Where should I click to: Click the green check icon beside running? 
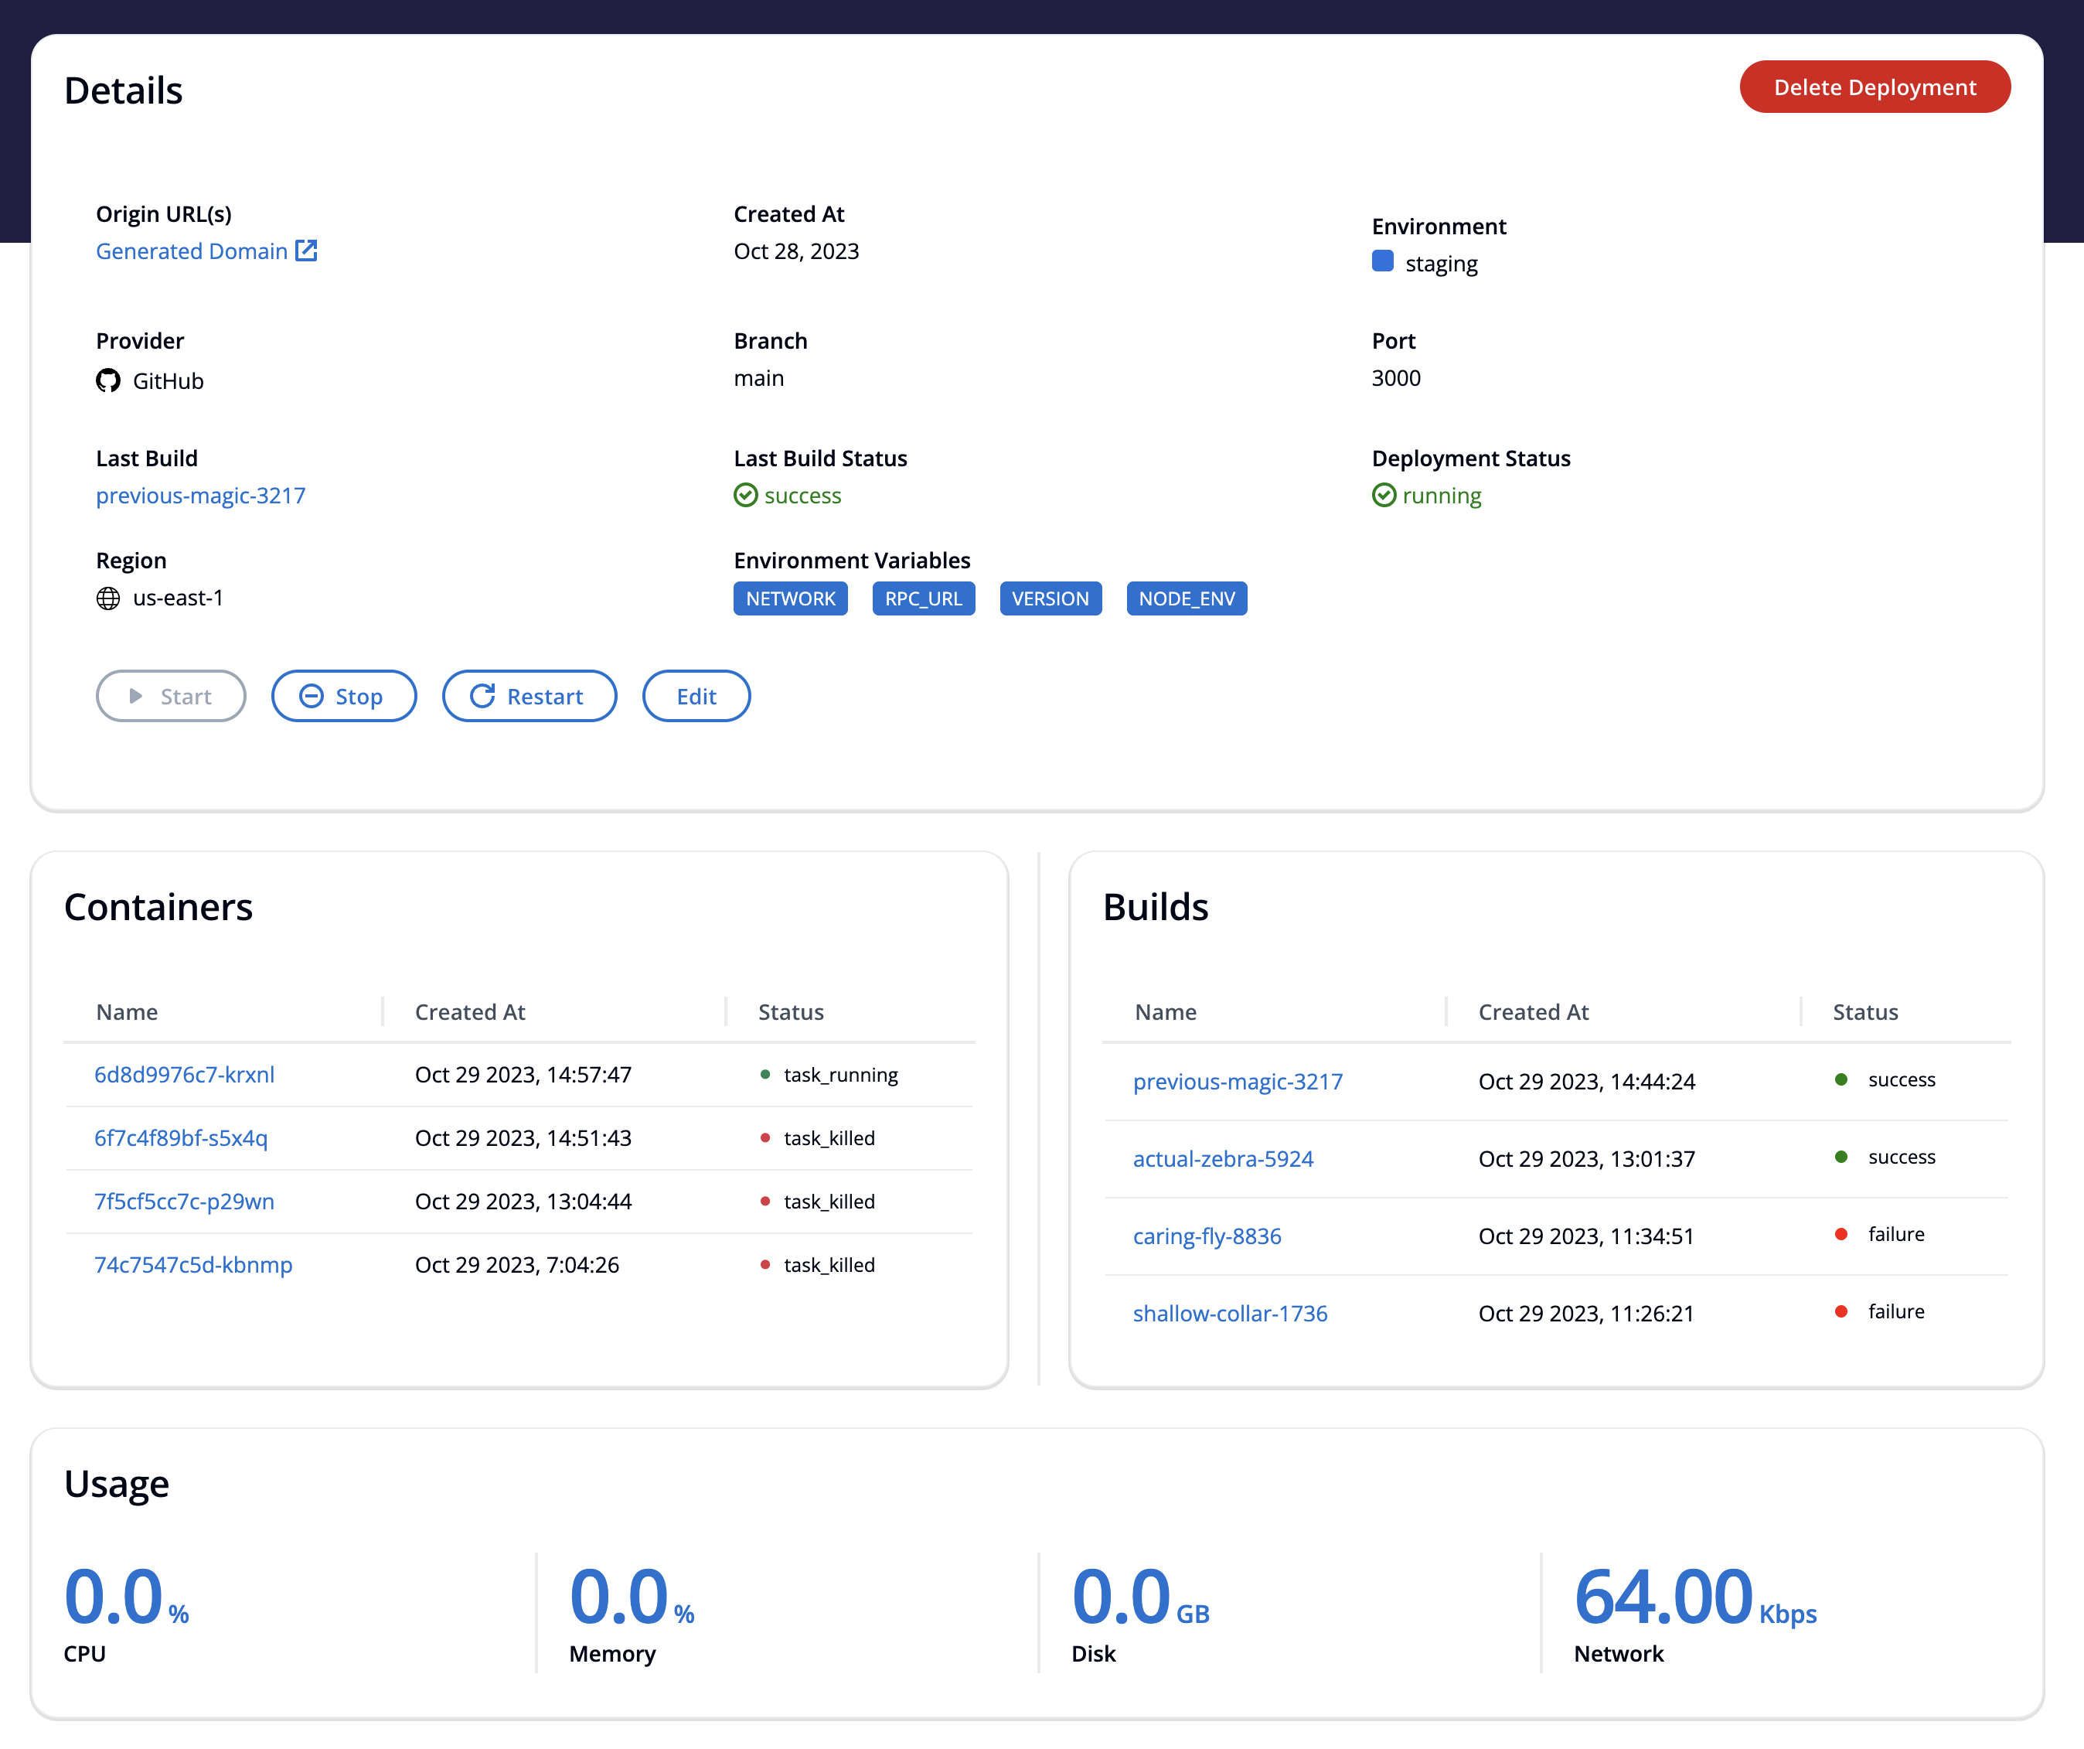pos(1384,496)
